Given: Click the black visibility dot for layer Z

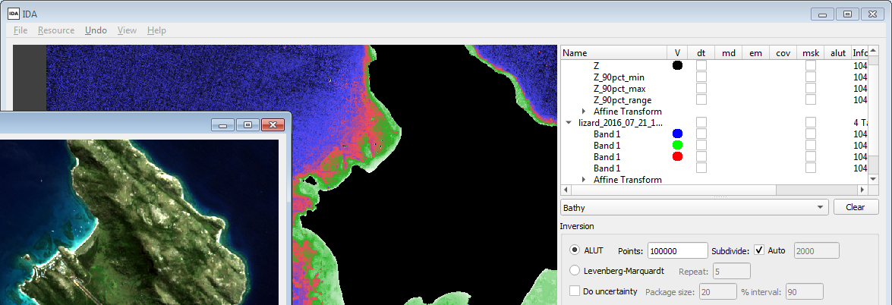Looking at the screenshot, I should pyautogui.click(x=677, y=66).
